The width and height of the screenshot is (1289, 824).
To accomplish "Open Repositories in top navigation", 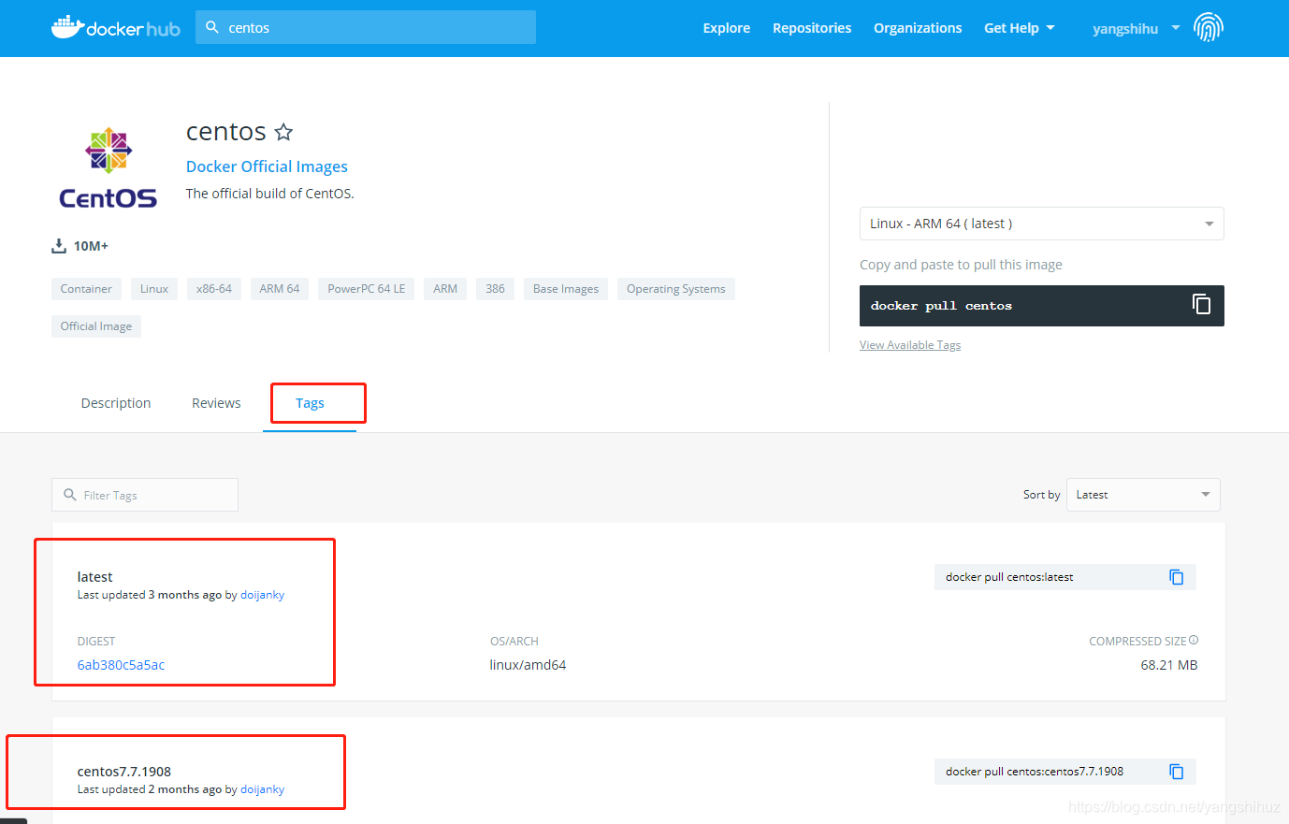I will tap(812, 28).
